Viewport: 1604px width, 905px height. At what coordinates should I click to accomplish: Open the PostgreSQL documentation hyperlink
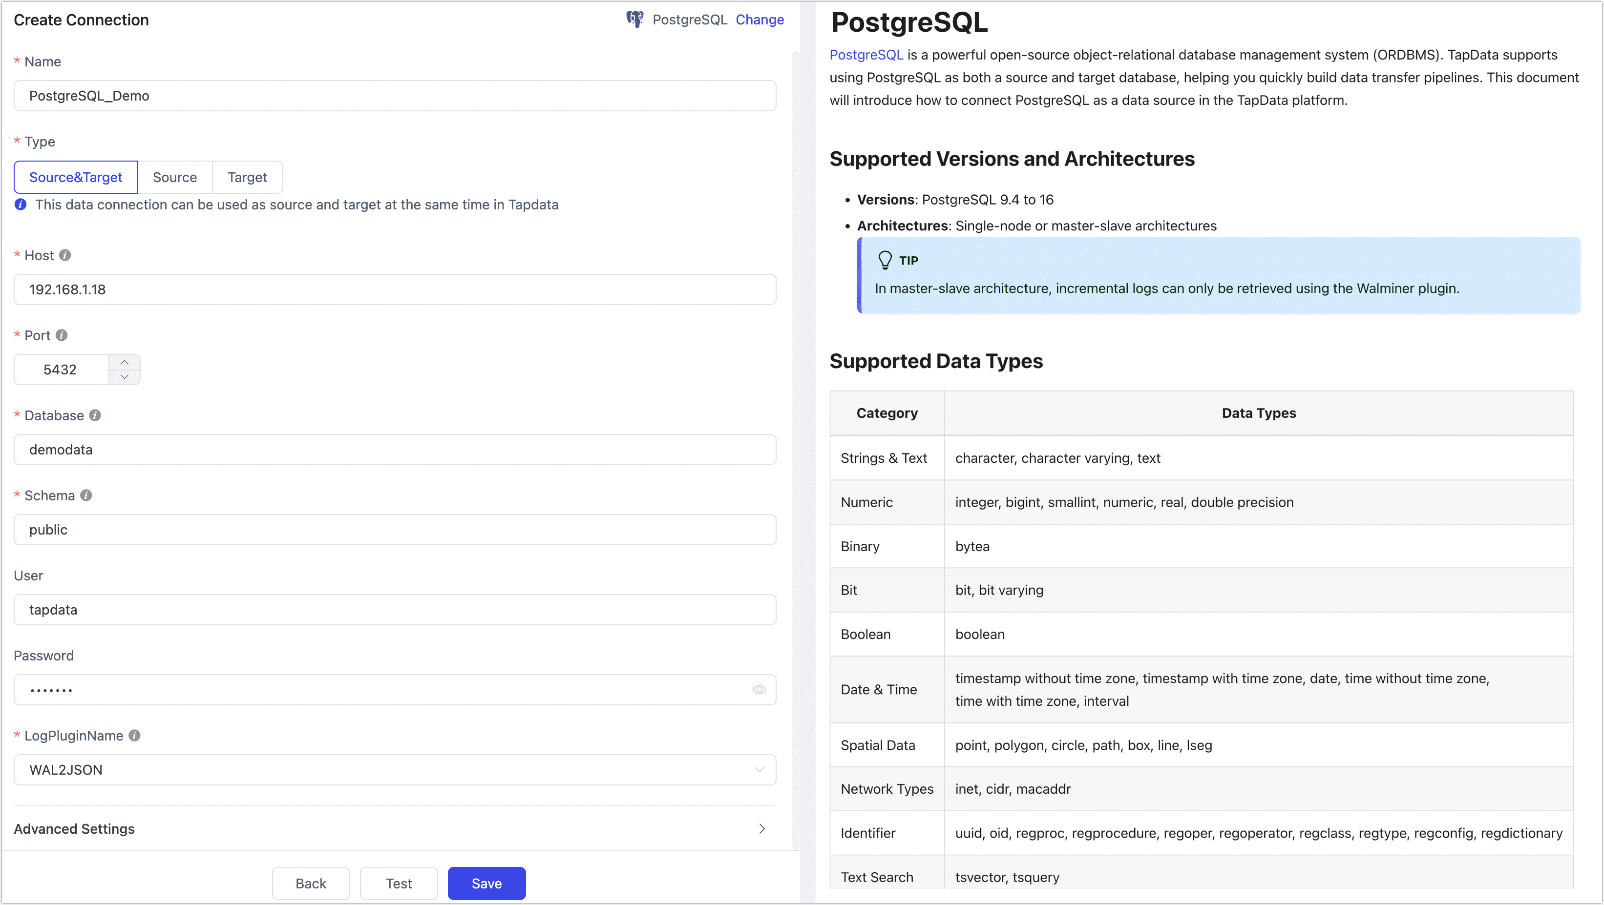(x=865, y=55)
